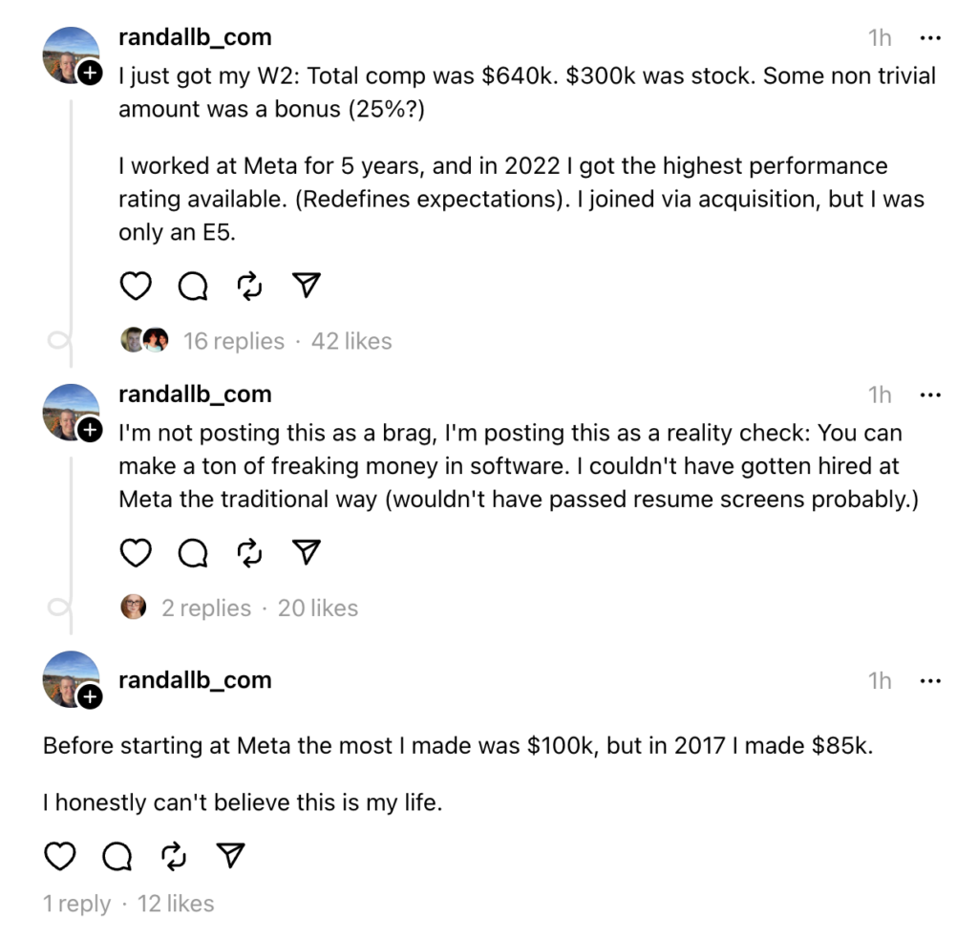View the 16 replies on first post
Screen dimensions: 978x940
233,341
